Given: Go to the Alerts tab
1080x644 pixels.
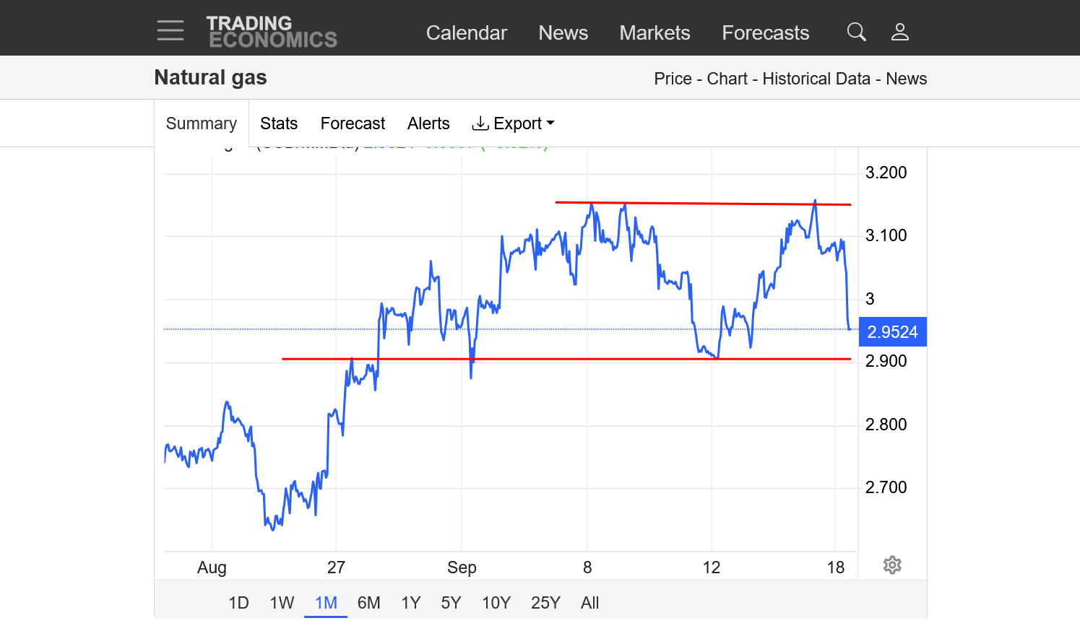Looking at the screenshot, I should tap(428, 123).
